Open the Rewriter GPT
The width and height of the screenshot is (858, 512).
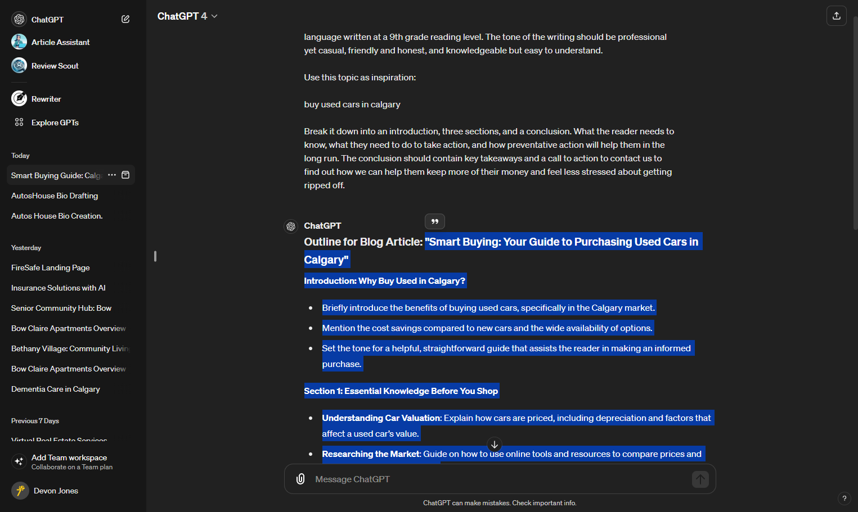coord(46,99)
